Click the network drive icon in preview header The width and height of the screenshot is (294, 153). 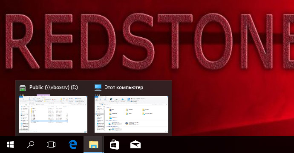pos(23,88)
